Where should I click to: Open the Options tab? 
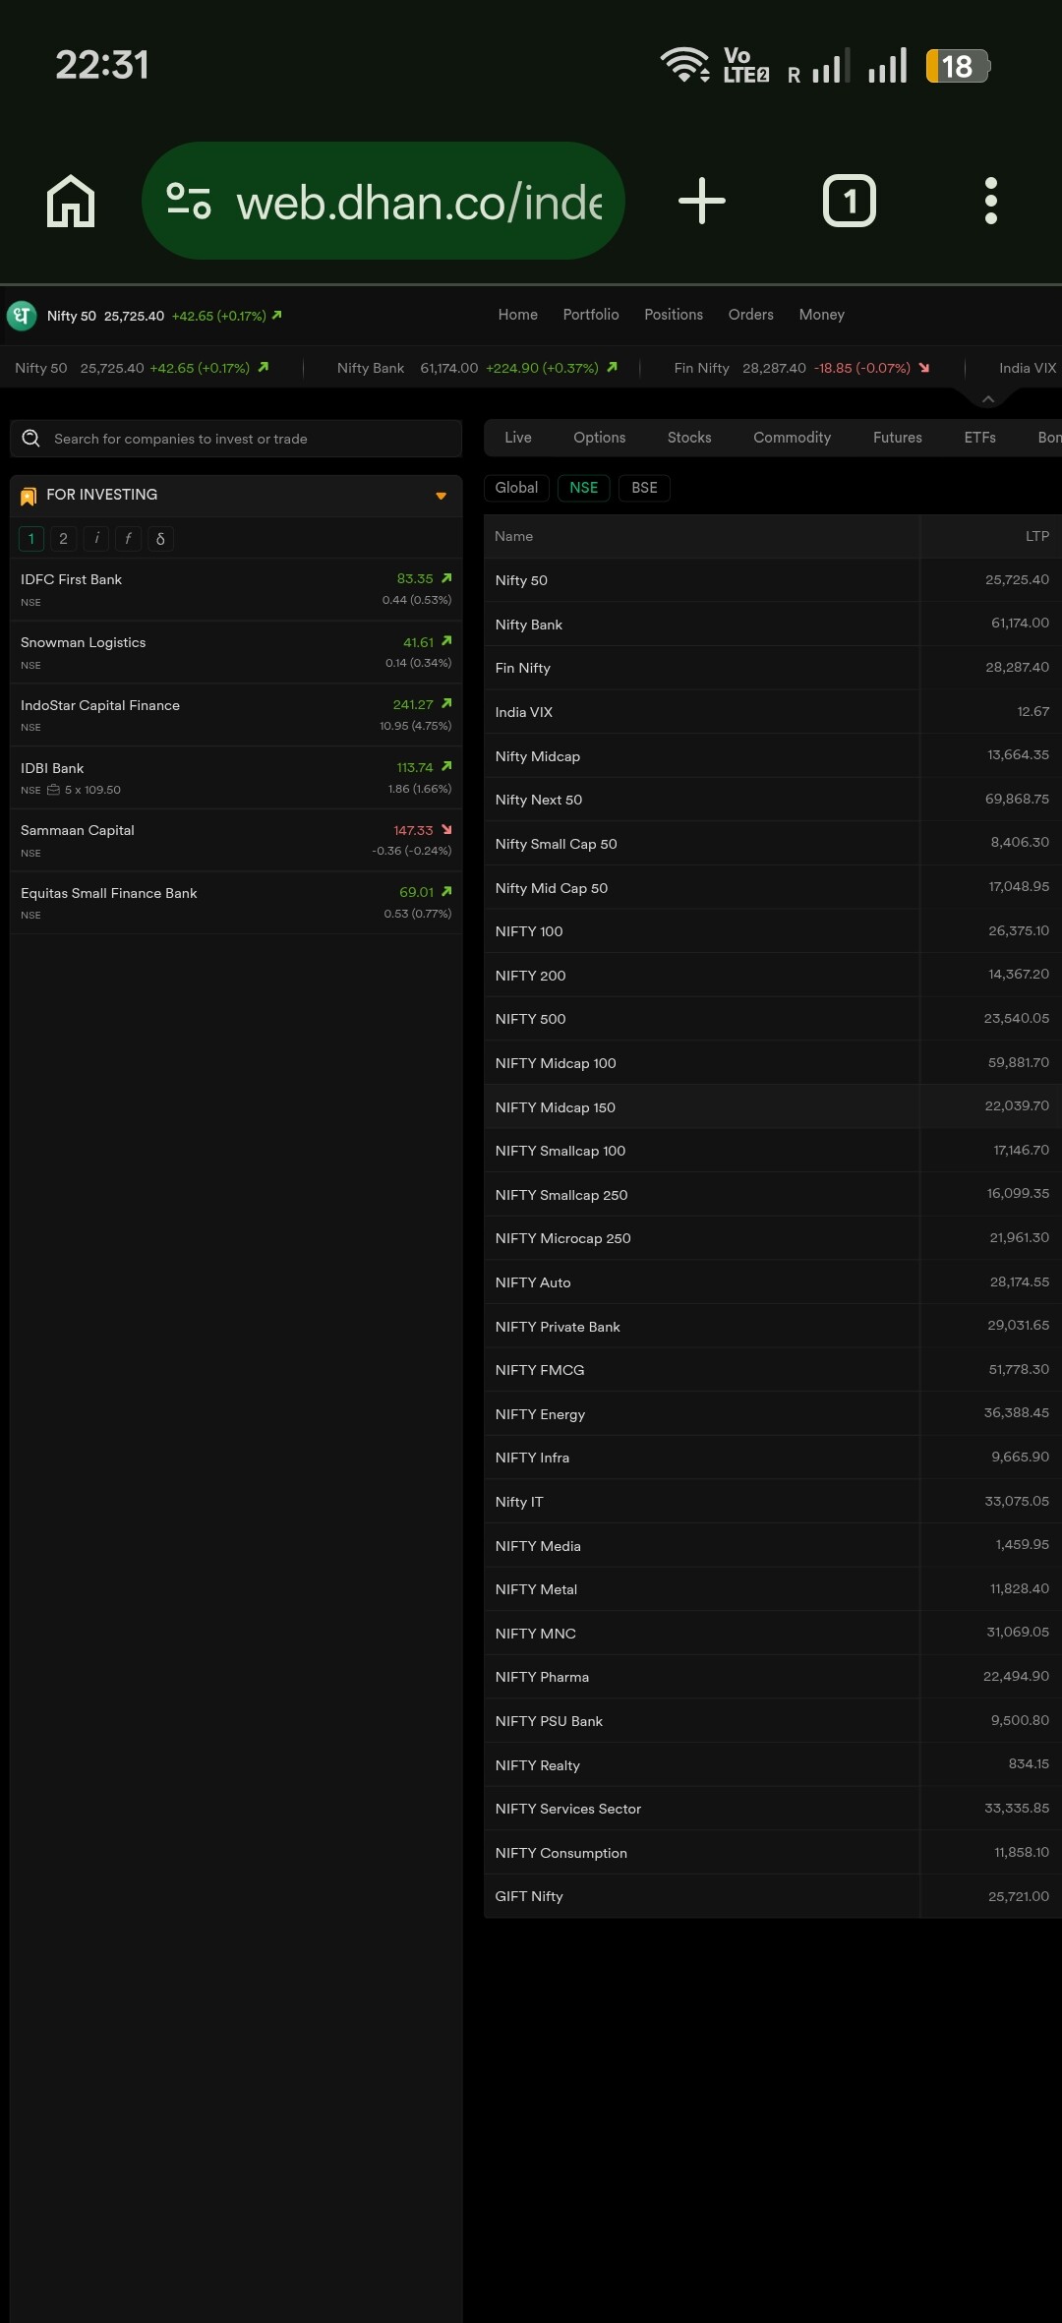[x=599, y=438]
